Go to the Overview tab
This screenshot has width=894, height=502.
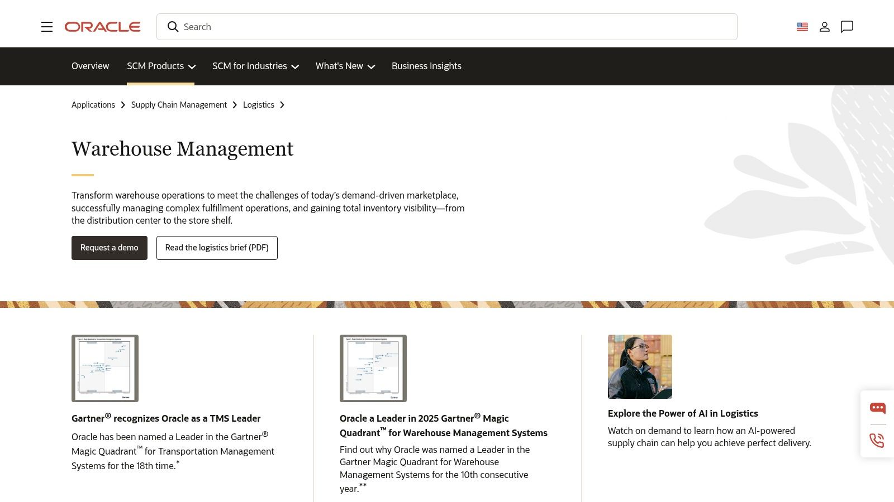[x=90, y=66]
